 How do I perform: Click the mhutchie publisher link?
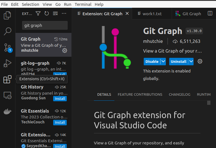click(x=153, y=41)
